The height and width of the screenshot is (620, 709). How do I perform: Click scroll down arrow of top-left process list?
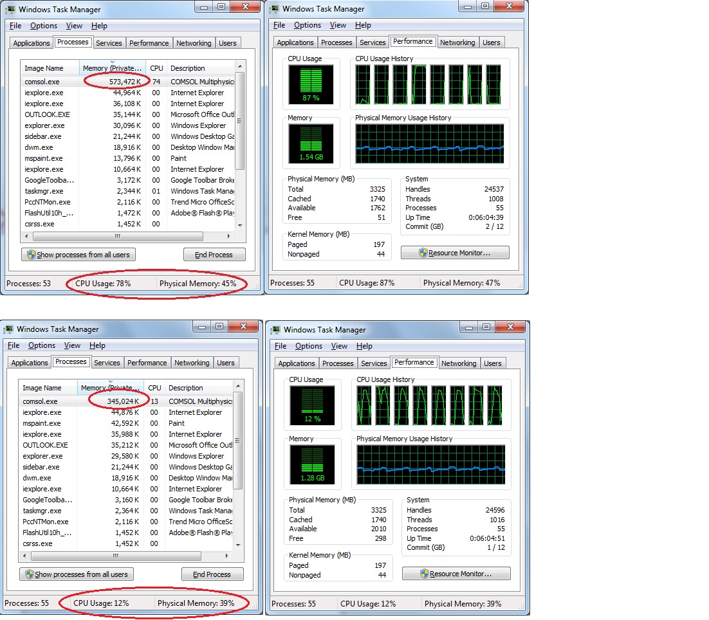click(x=240, y=225)
